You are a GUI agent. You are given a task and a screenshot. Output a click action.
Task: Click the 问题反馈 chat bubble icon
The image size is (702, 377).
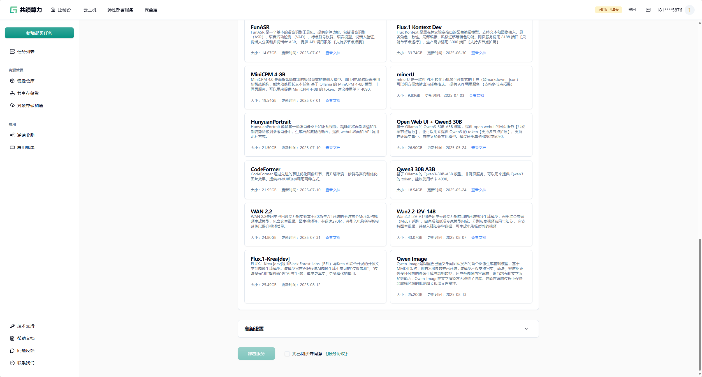(12, 350)
